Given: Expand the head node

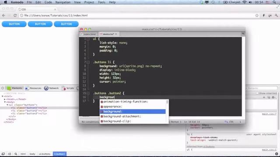Looking at the screenshot, I should pyautogui.click(x=5, y=99).
